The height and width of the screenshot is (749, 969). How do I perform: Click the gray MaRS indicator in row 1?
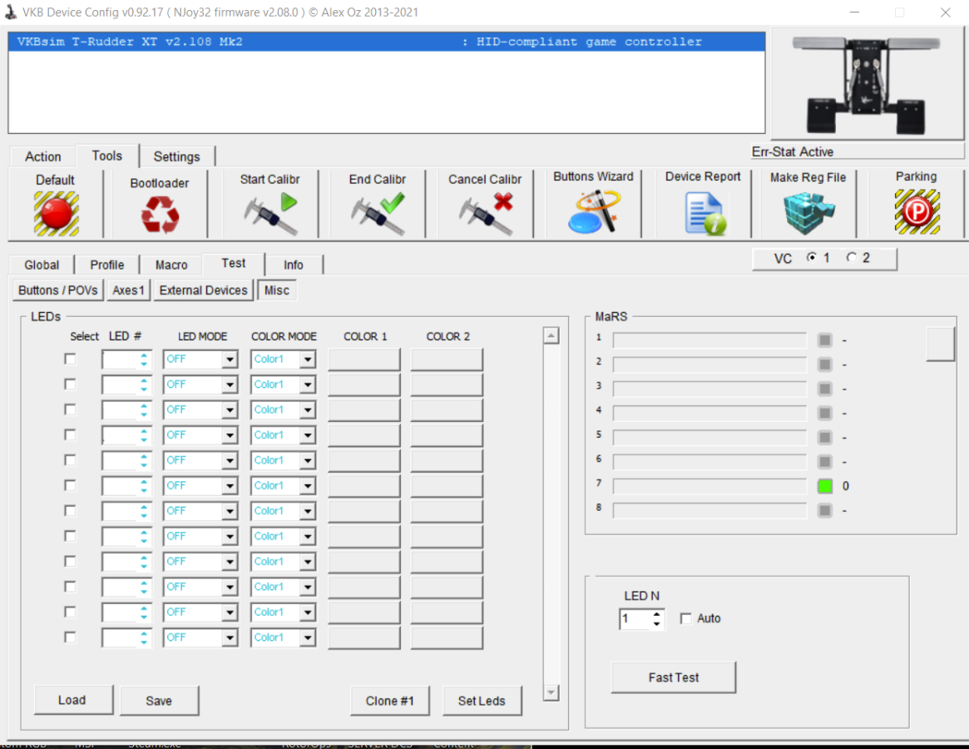tap(824, 340)
